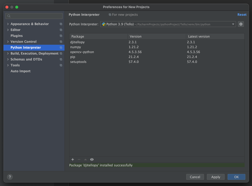Expand the Editor settings section
This screenshot has height=186, width=252.
coord(8,30)
